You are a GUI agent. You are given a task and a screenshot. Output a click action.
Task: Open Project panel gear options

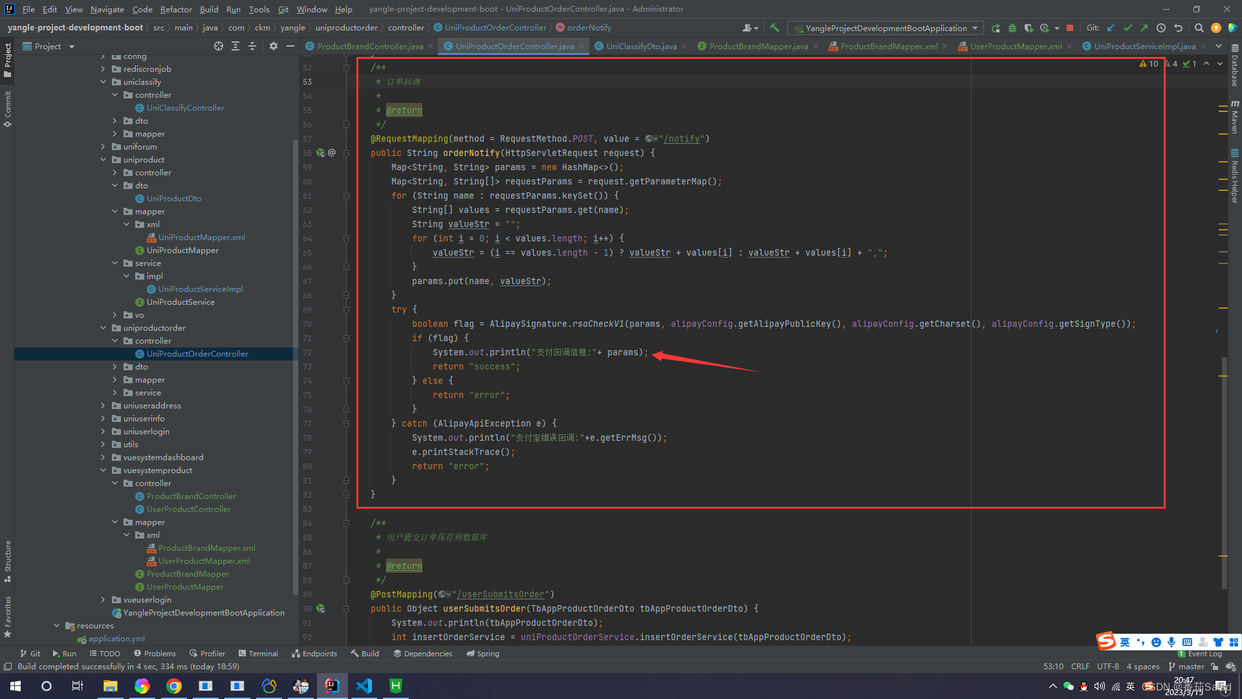tap(274, 46)
